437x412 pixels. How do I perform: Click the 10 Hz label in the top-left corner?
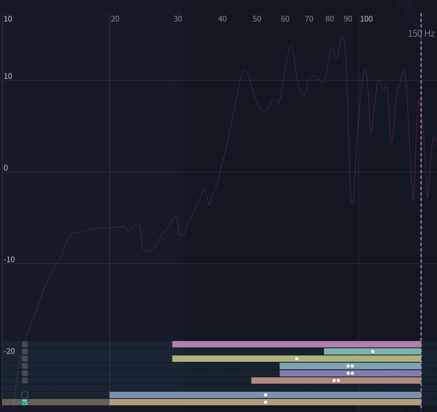click(8, 19)
